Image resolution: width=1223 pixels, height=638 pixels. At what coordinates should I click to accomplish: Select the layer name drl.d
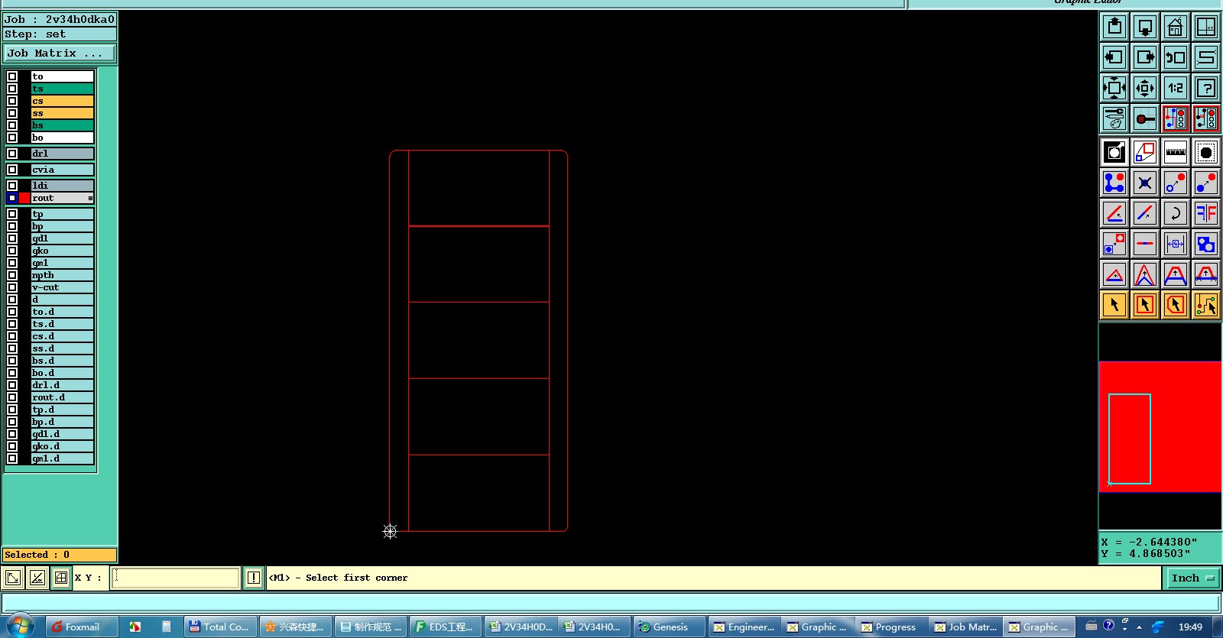pos(62,385)
